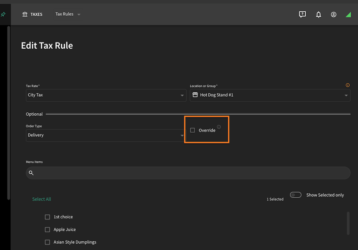Screen dimensions: 358x250
Task: Click the Taxes bank building icon
Action: [x=25, y=15]
